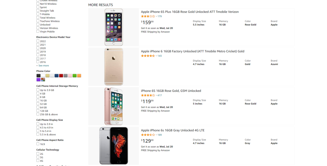The image size is (327, 166).
Task: Open ratings dropdown arrow beside 179 reviews
Action: pos(156,16)
